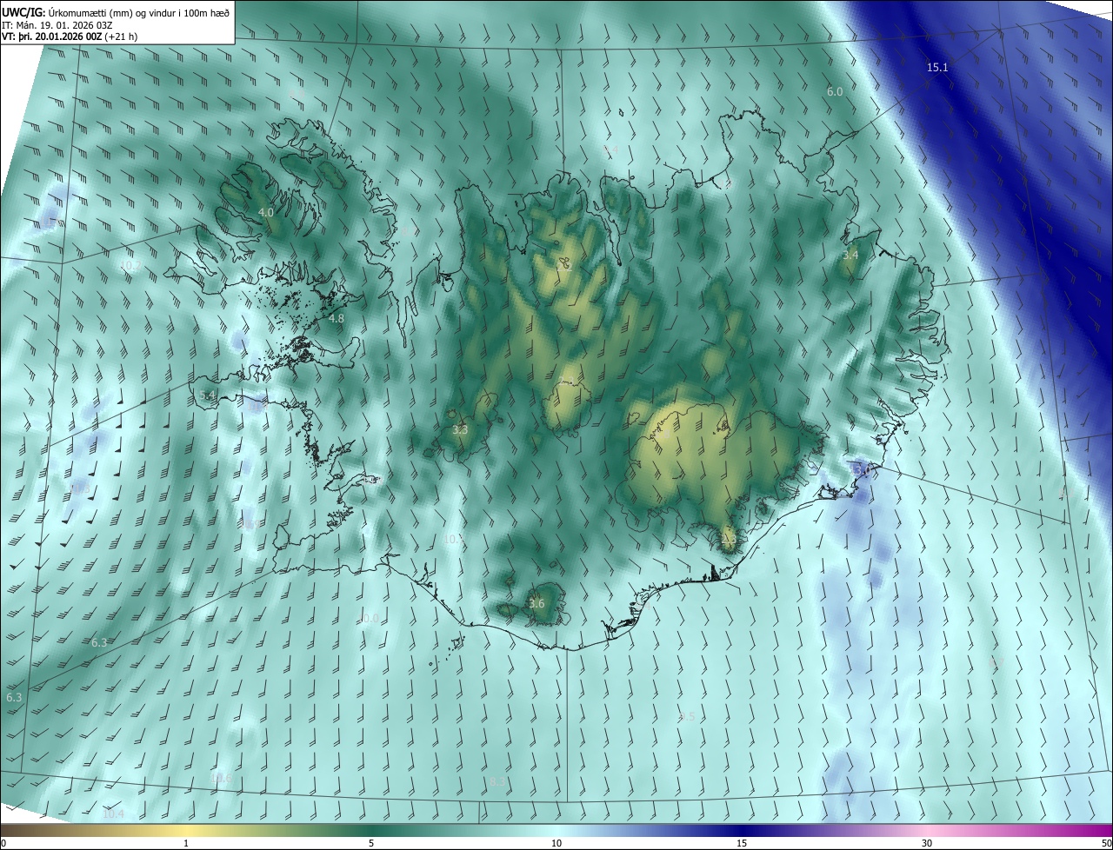Select the legend tick label 5
The height and width of the screenshot is (850, 1113).
tap(371, 843)
